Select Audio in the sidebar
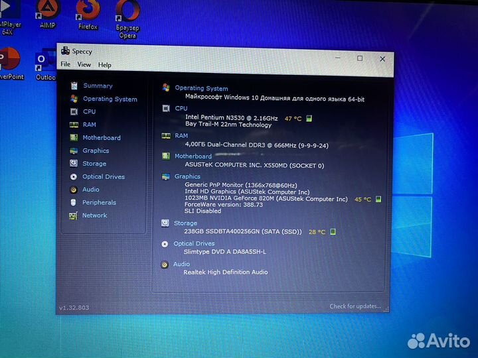Image resolution: width=478 pixels, height=358 pixels. pyautogui.click(x=90, y=190)
